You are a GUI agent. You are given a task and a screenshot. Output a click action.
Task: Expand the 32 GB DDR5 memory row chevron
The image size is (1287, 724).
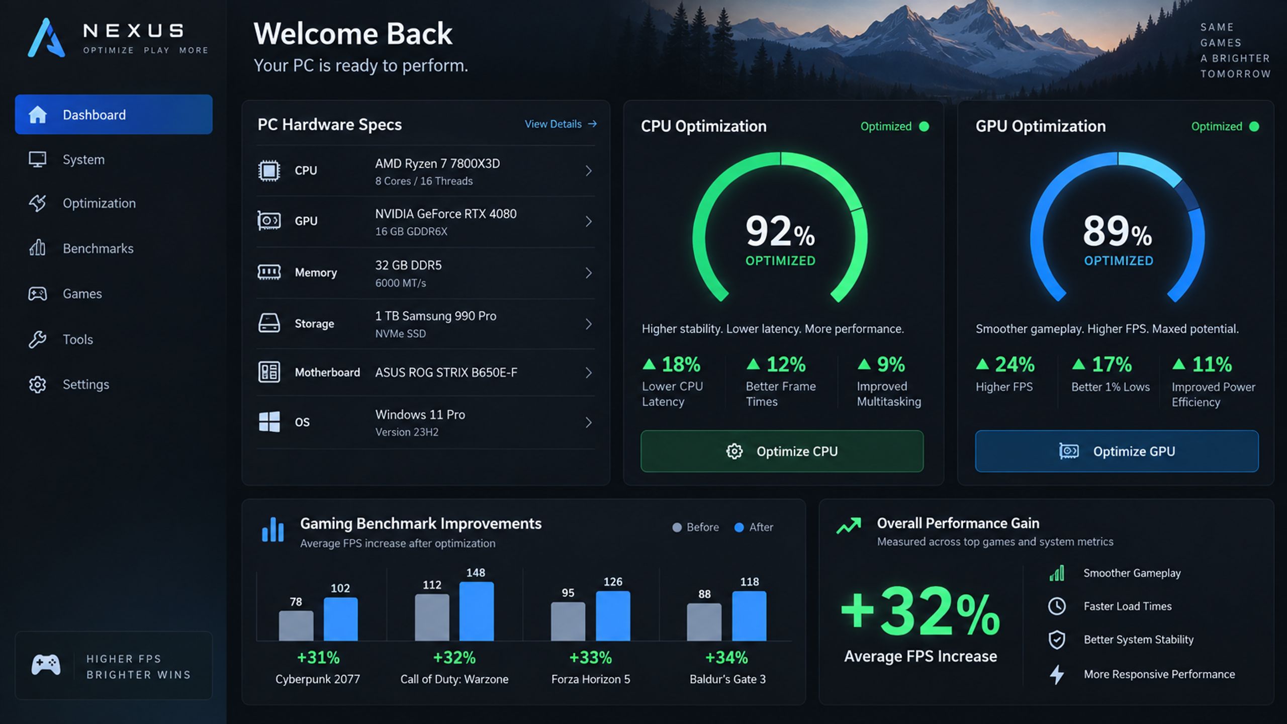(588, 273)
